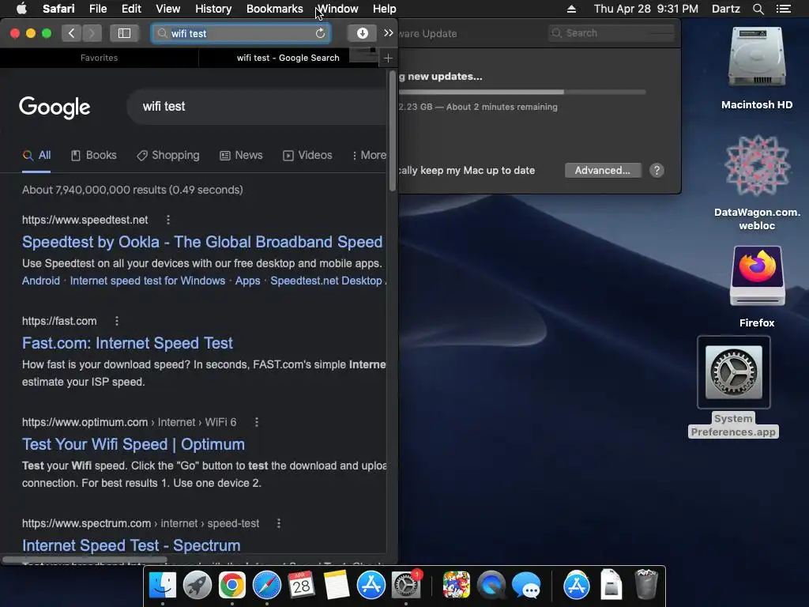Open Finder from the Dock
The image size is (809, 607).
click(163, 586)
